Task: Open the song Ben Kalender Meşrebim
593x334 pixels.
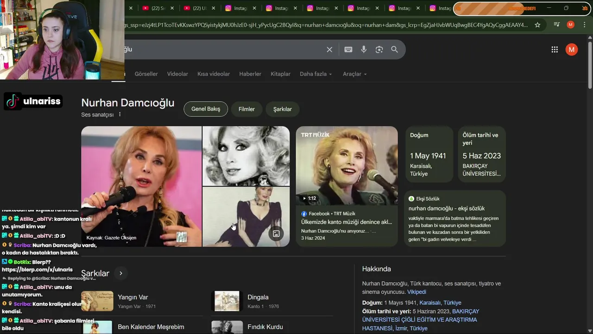Action: coord(151,327)
